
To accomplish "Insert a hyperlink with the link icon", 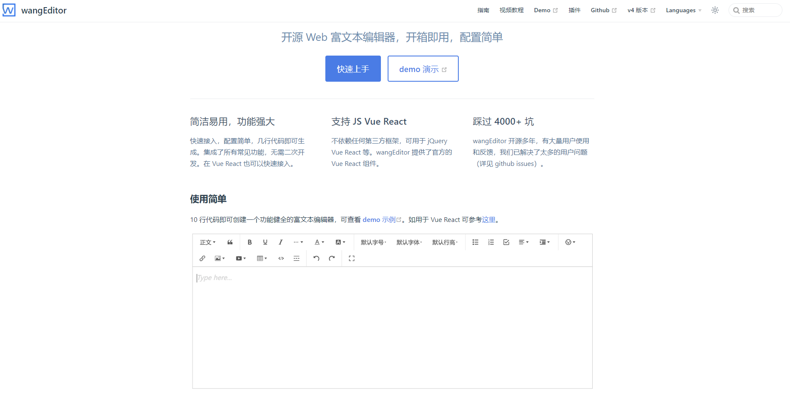I will [x=202, y=258].
